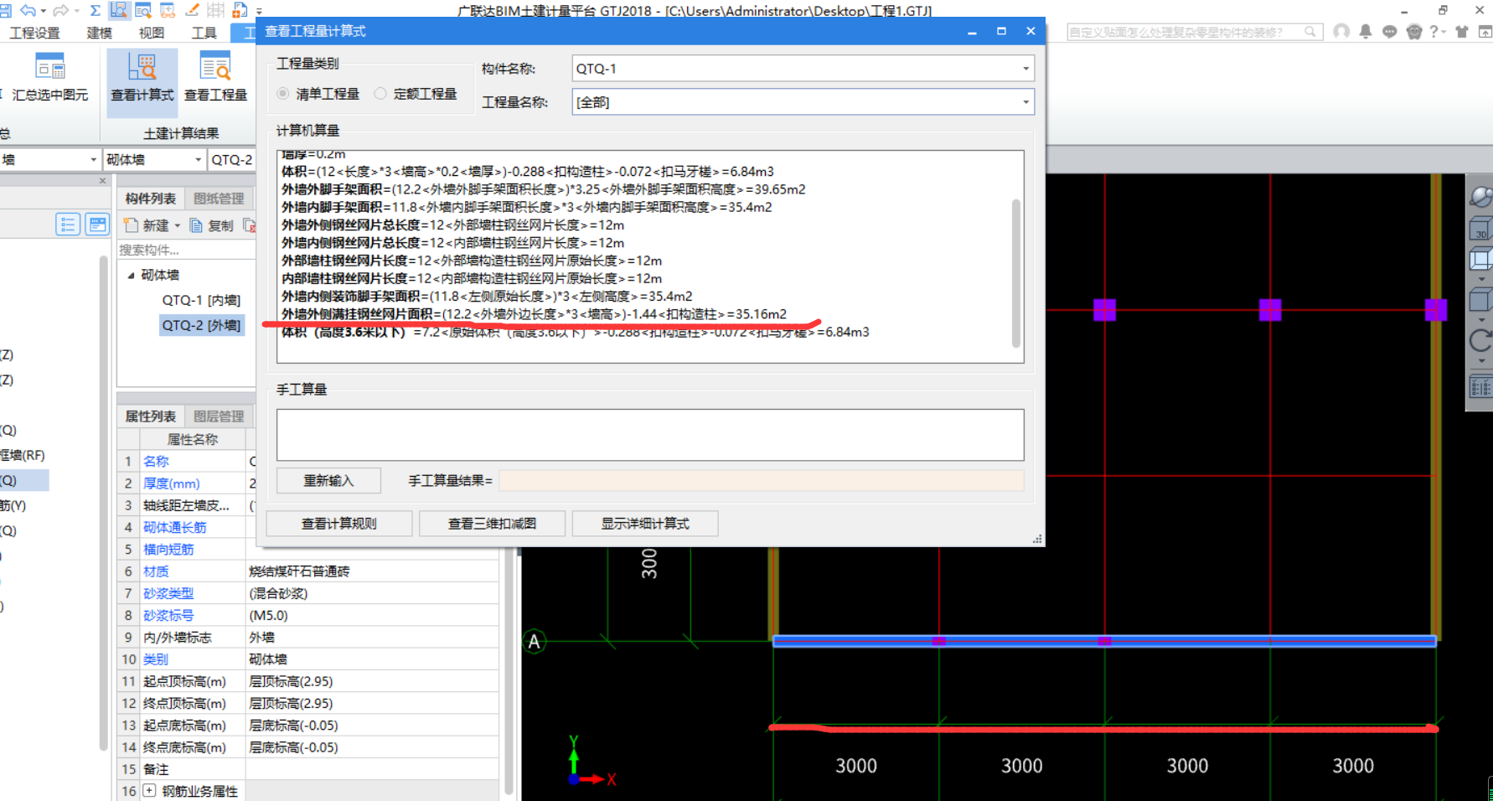
Task: Open 工程量名称 [全部] dropdown
Action: pyautogui.click(x=1025, y=102)
